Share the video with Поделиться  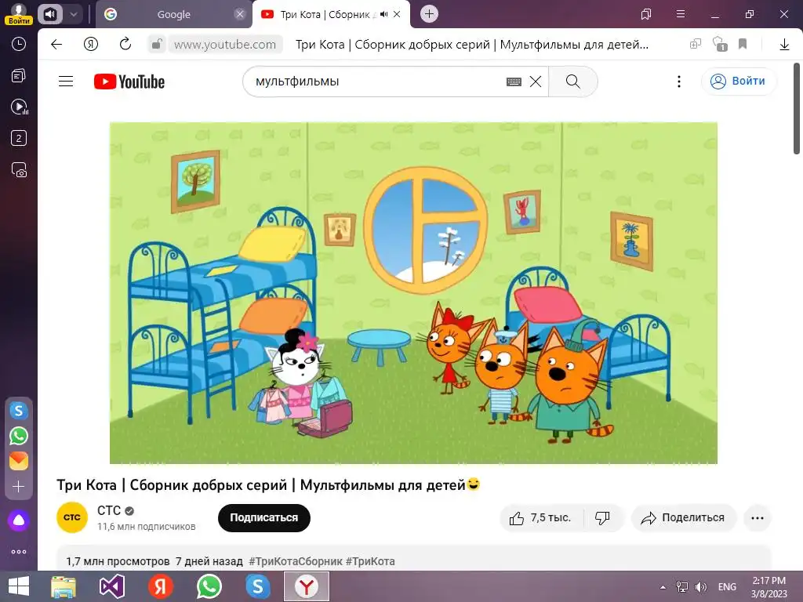[683, 518]
